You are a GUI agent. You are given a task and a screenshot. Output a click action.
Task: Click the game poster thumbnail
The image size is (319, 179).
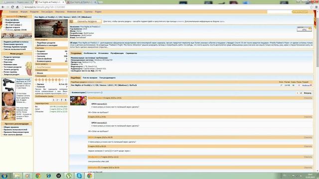point(51,28)
